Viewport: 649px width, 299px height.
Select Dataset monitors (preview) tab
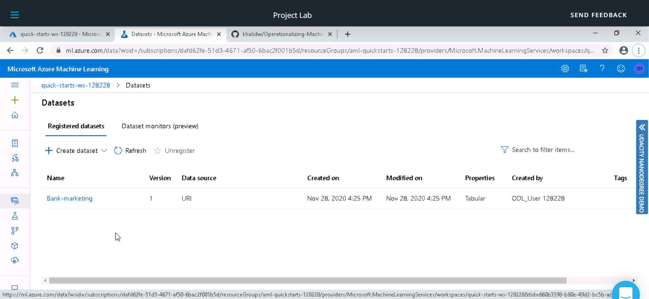pos(160,126)
